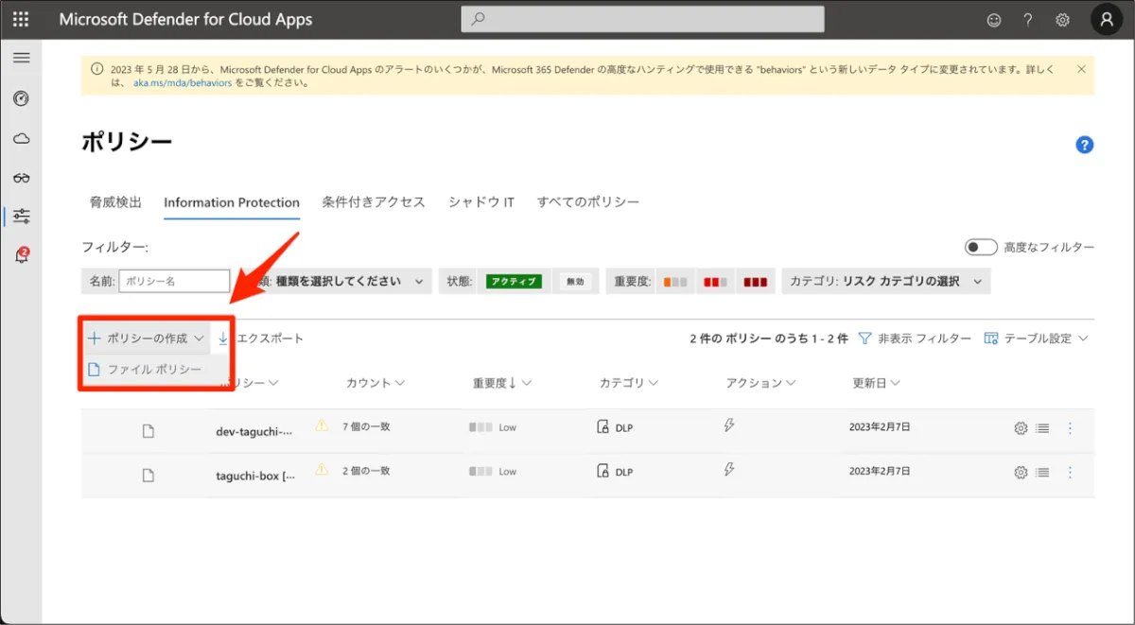Toggle the 無効 status filter
1135x625 pixels.
575,282
